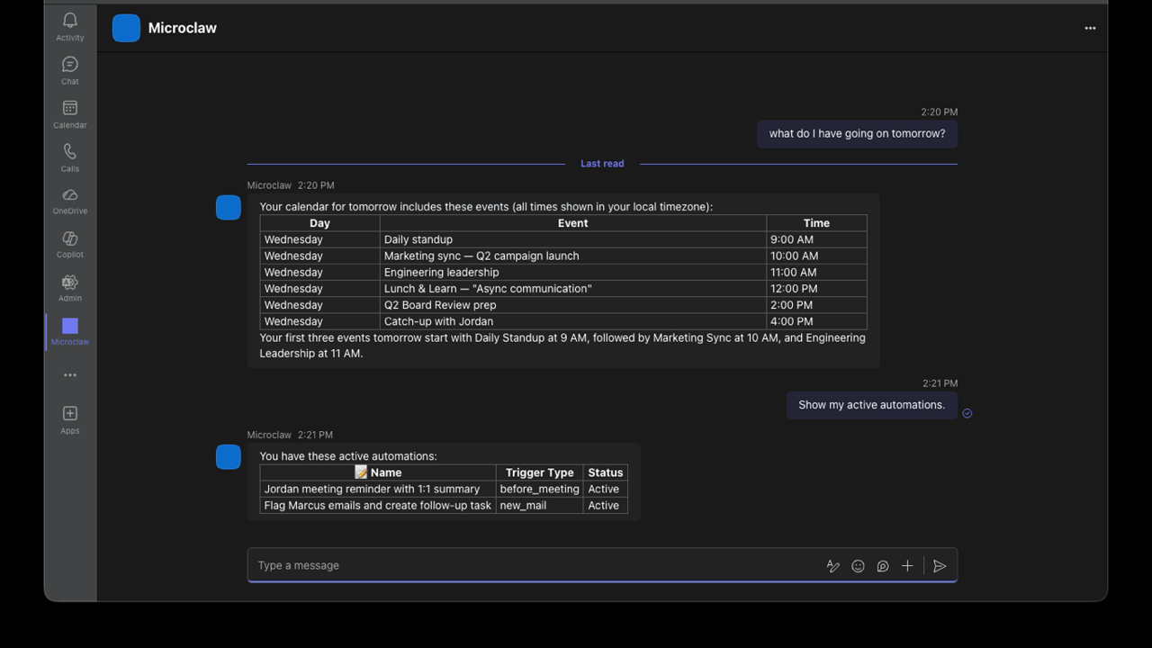Click the Name column header in automations table

click(x=378, y=472)
